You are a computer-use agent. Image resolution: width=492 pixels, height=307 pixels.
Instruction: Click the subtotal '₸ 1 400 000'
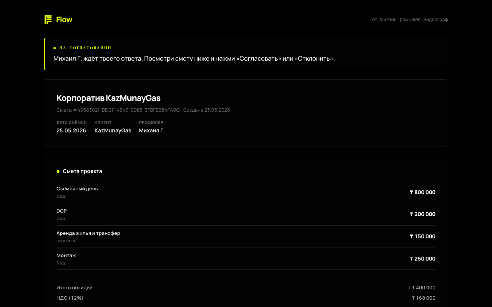(422, 288)
